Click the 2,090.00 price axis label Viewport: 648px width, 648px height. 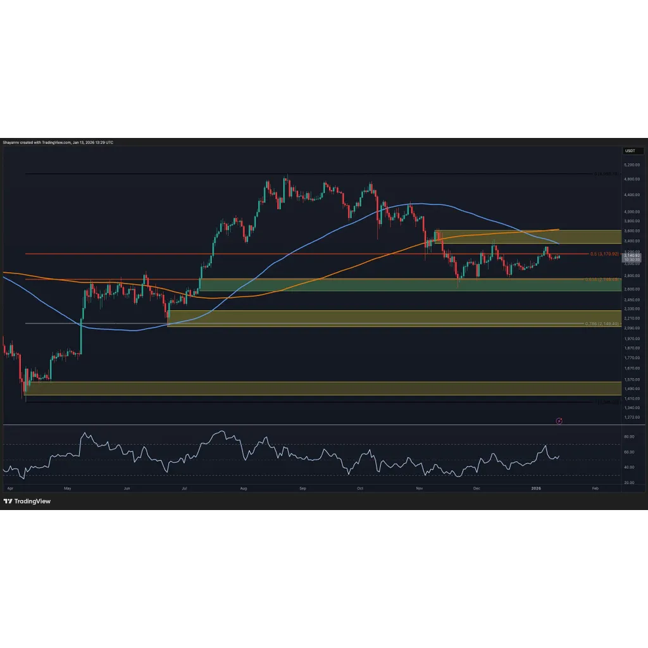click(632, 328)
